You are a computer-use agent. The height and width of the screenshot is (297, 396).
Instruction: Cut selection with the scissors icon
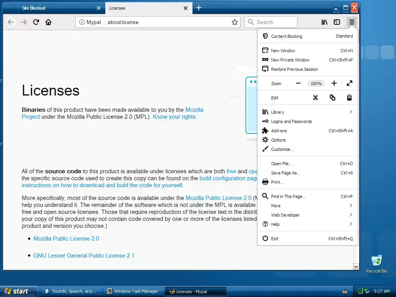tap(316, 98)
